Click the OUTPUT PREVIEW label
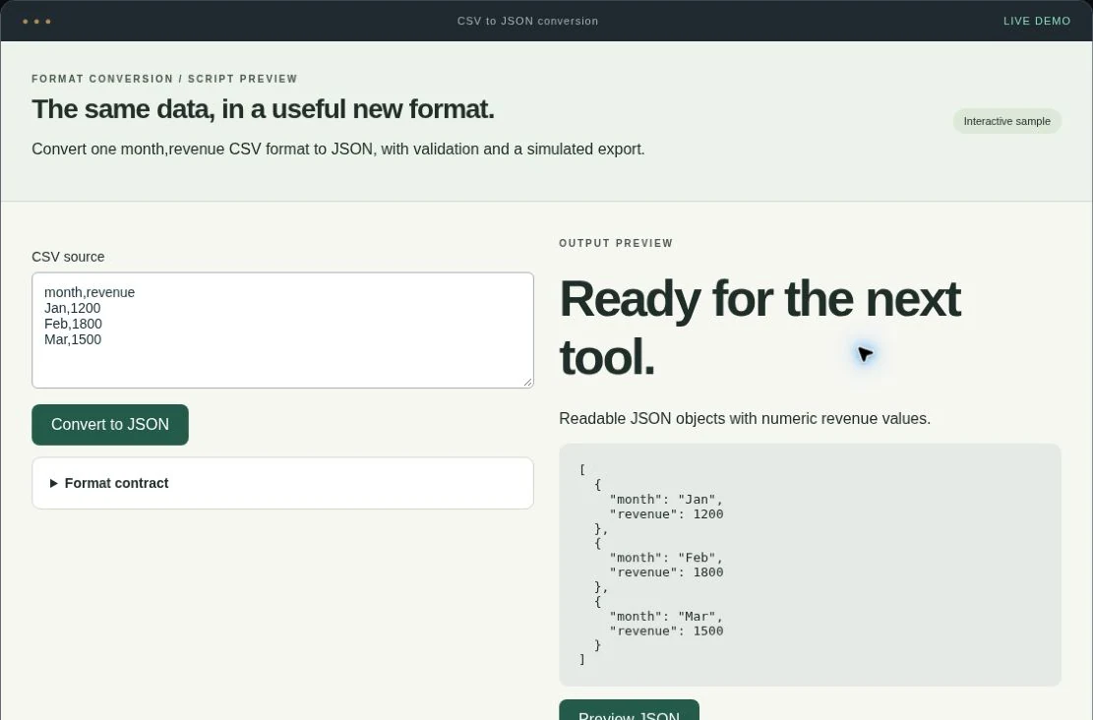Viewport: 1093px width, 720px height. [x=616, y=243]
